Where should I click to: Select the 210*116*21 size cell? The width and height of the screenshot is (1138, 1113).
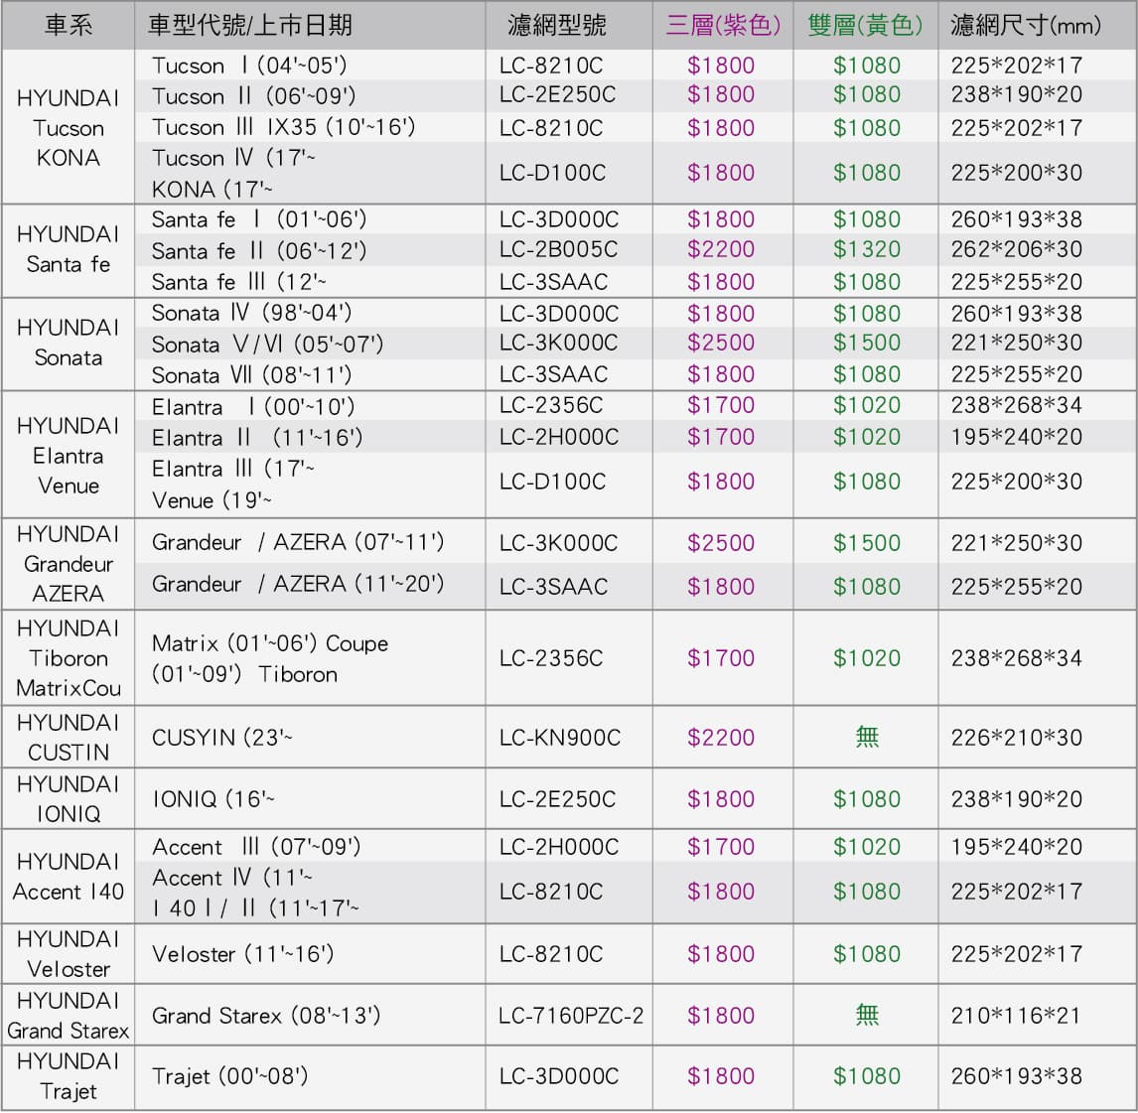pyautogui.click(x=1015, y=1015)
